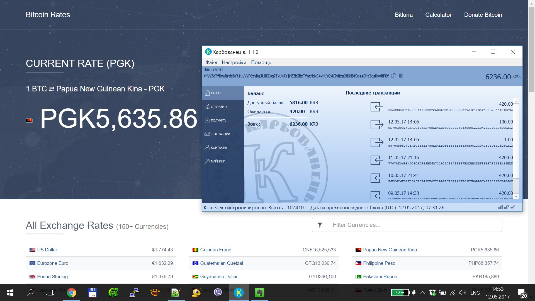Open the Donate Bitcoin link
The height and width of the screenshot is (301, 535).
483,15
